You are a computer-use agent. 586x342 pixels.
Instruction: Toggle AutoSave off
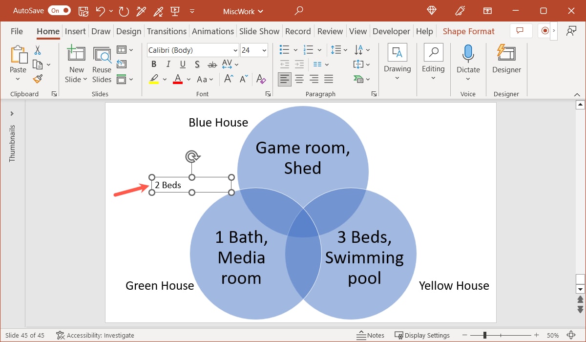[x=59, y=10]
